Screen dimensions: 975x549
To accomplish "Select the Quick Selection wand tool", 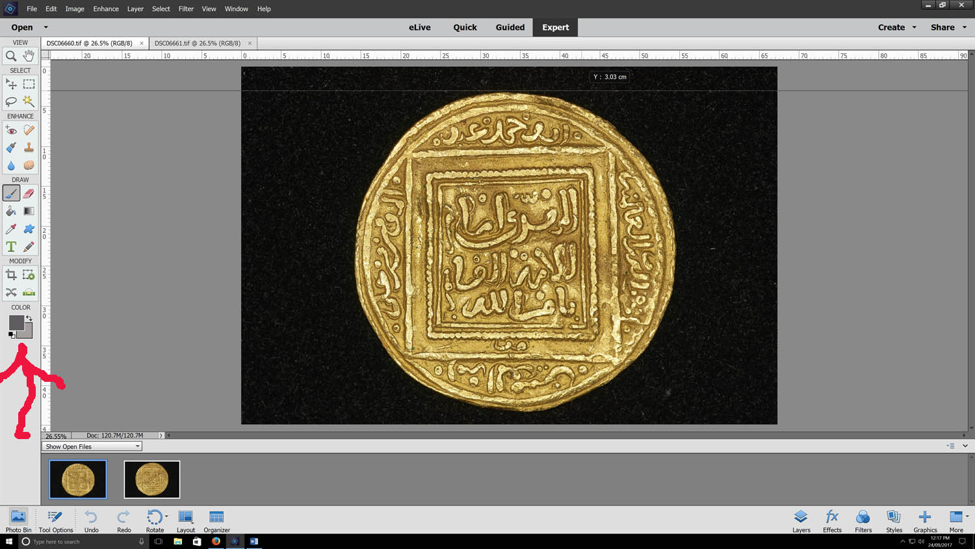I will pyautogui.click(x=29, y=101).
